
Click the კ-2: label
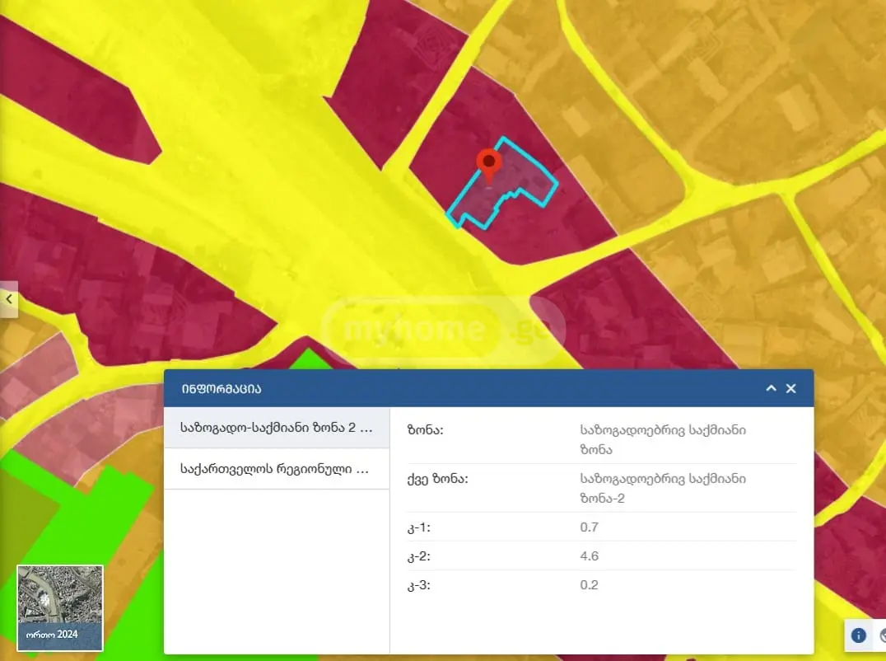[418, 556]
